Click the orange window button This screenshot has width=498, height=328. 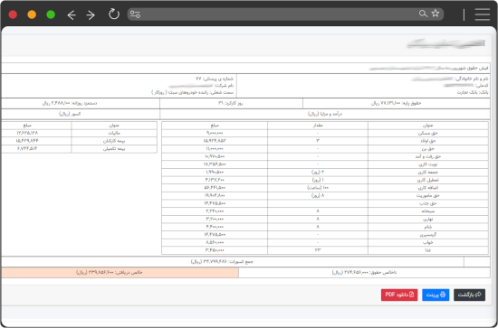32,14
